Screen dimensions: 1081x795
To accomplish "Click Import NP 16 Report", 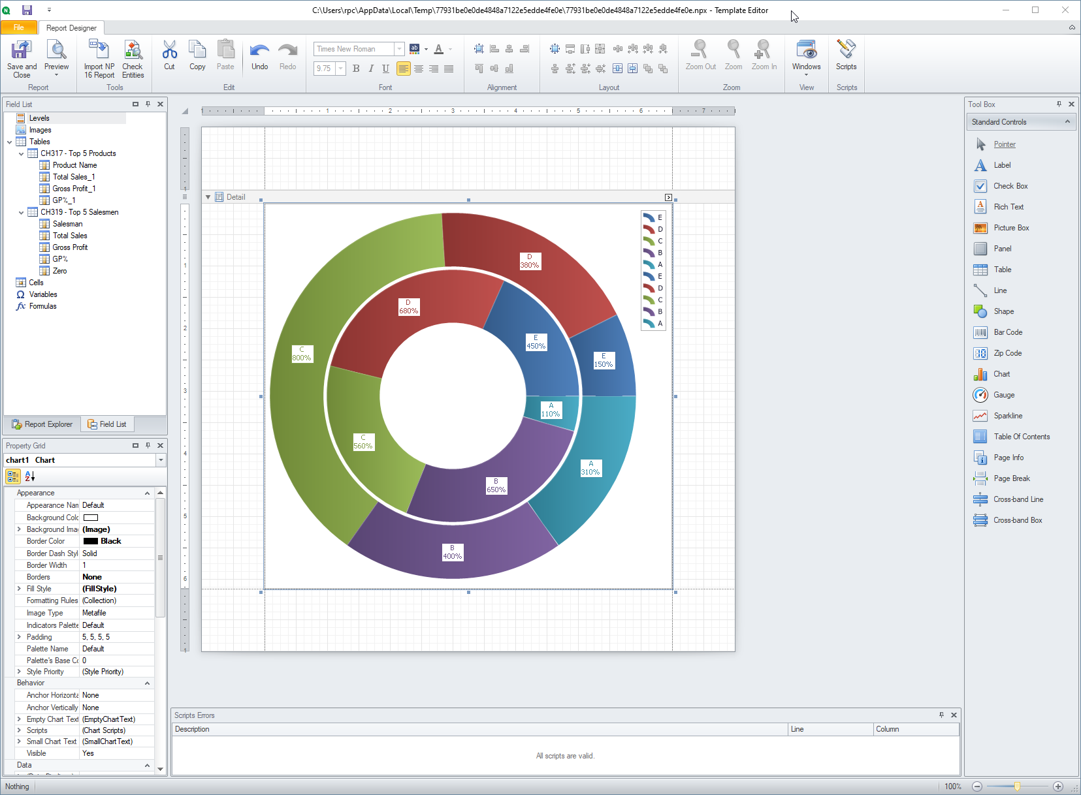I will coord(99,57).
